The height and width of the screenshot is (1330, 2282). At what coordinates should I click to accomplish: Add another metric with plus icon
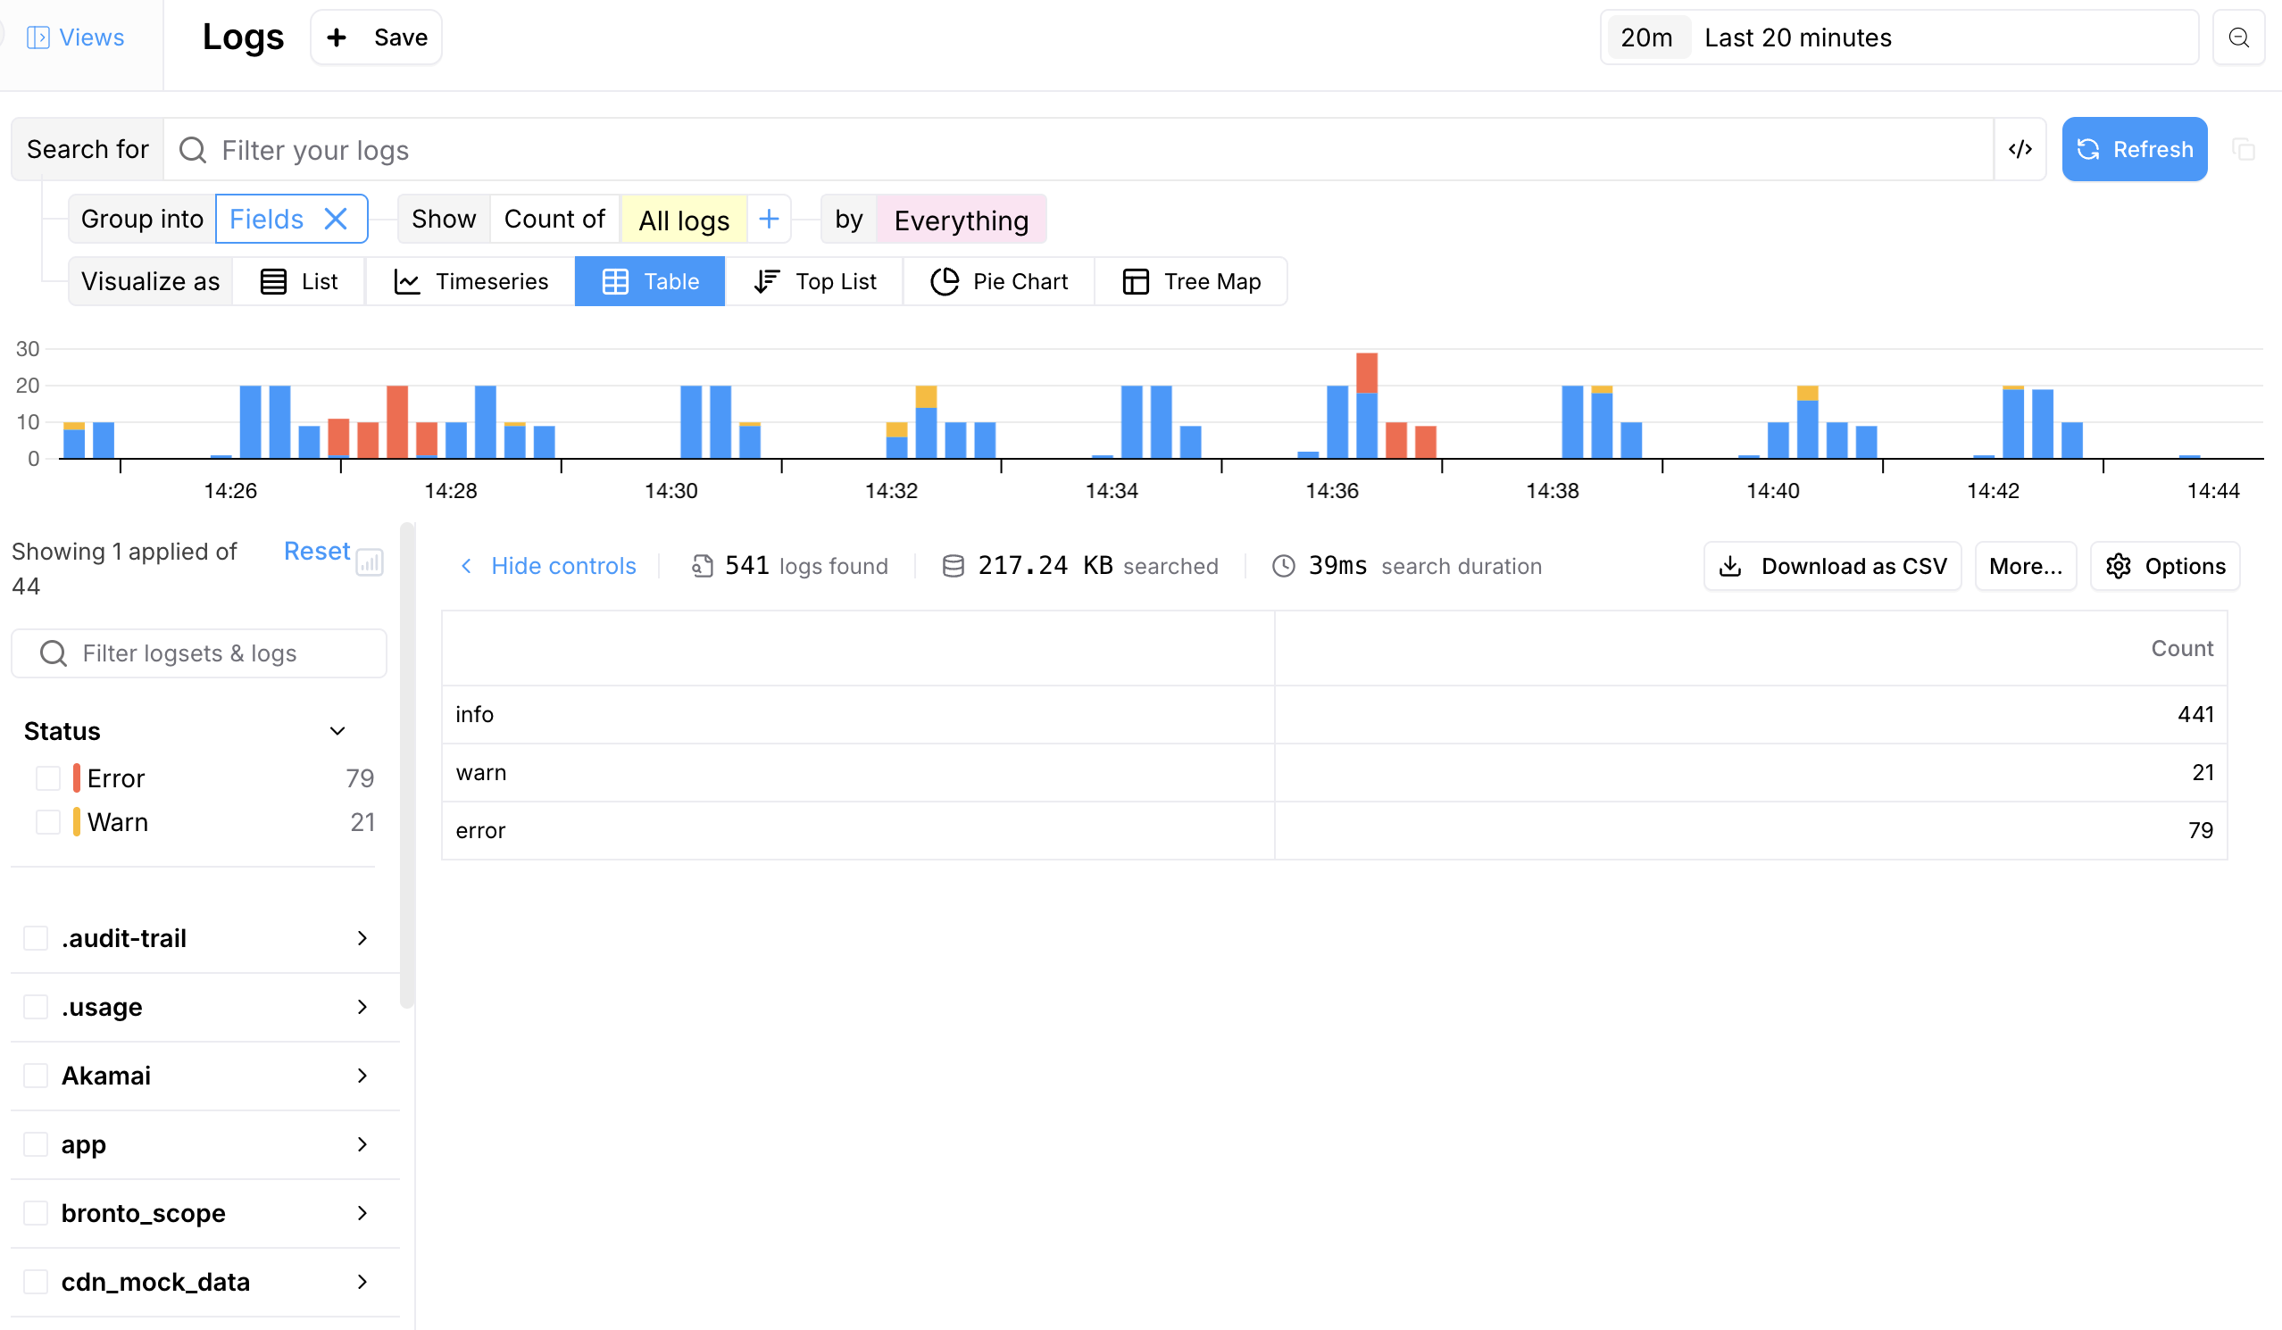click(x=769, y=219)
